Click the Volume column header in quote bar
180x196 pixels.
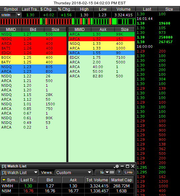(123, 9)
